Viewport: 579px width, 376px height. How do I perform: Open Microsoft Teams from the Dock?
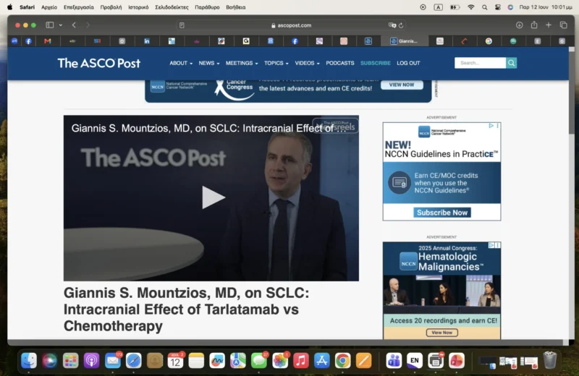[x=394, y=361]
